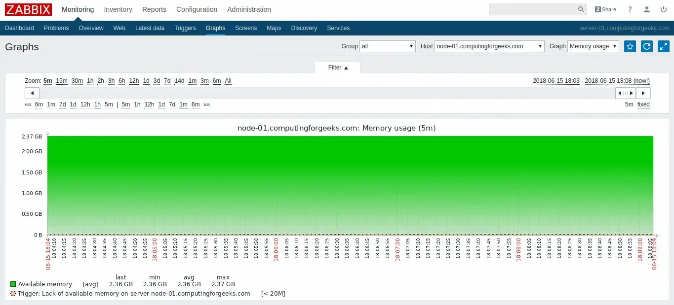Click the search input field
Viewport: 674px width, 305px height.
coord(532,9)
